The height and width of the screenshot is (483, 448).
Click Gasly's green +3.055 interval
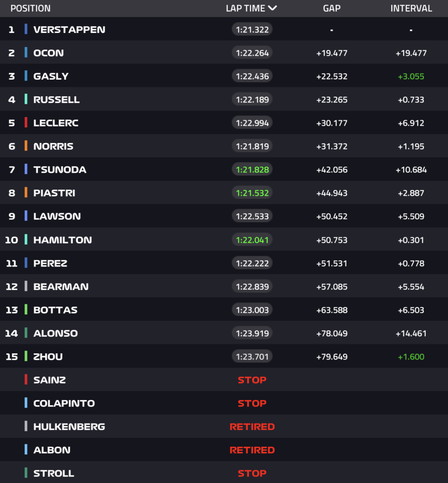(x=411, y=76)
